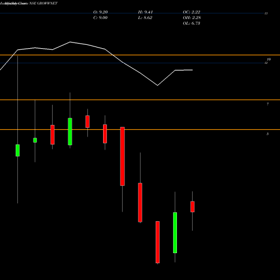Click the price axis label '5'
The image size is (280, 280).
coord(268,134)
